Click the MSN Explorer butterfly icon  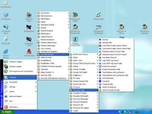39,34
